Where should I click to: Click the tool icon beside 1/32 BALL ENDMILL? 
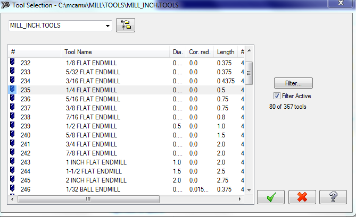[13, 189]
